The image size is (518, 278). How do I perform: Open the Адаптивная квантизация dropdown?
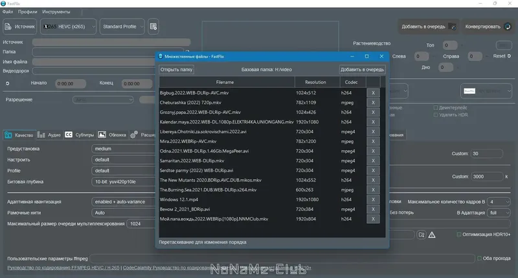[x=124, y=202]
